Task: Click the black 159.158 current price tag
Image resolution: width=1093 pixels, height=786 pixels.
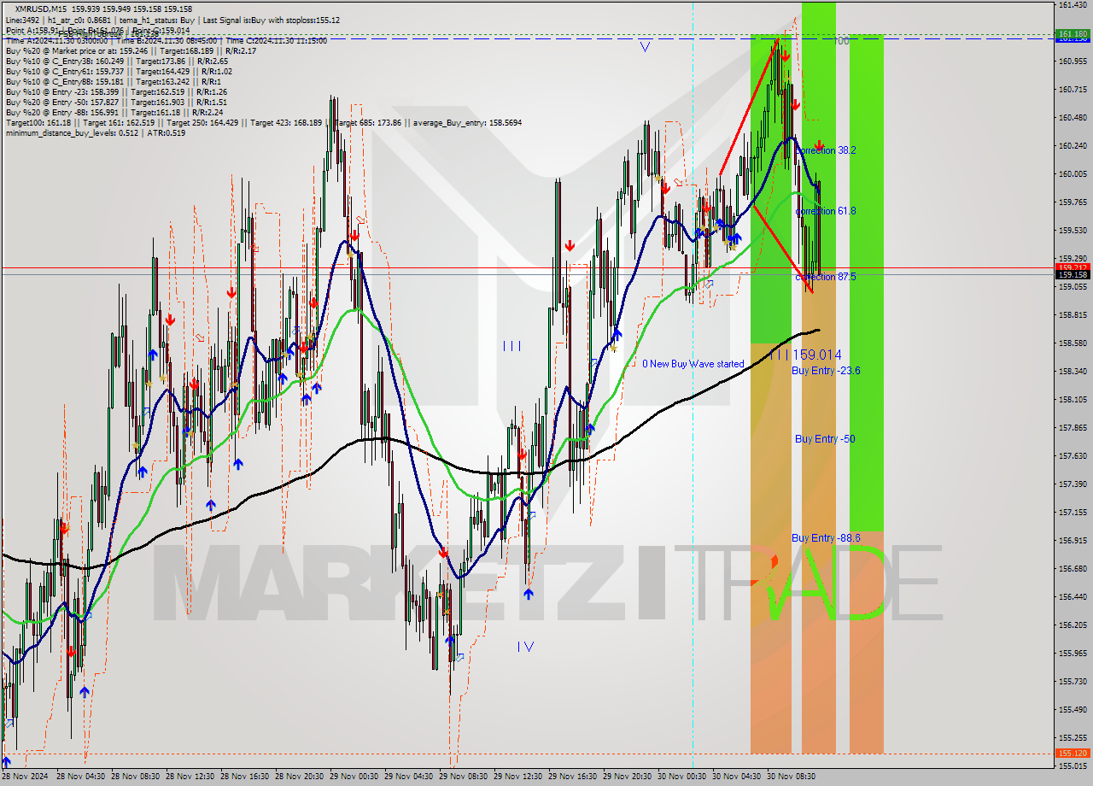Action: point(1073,275)
